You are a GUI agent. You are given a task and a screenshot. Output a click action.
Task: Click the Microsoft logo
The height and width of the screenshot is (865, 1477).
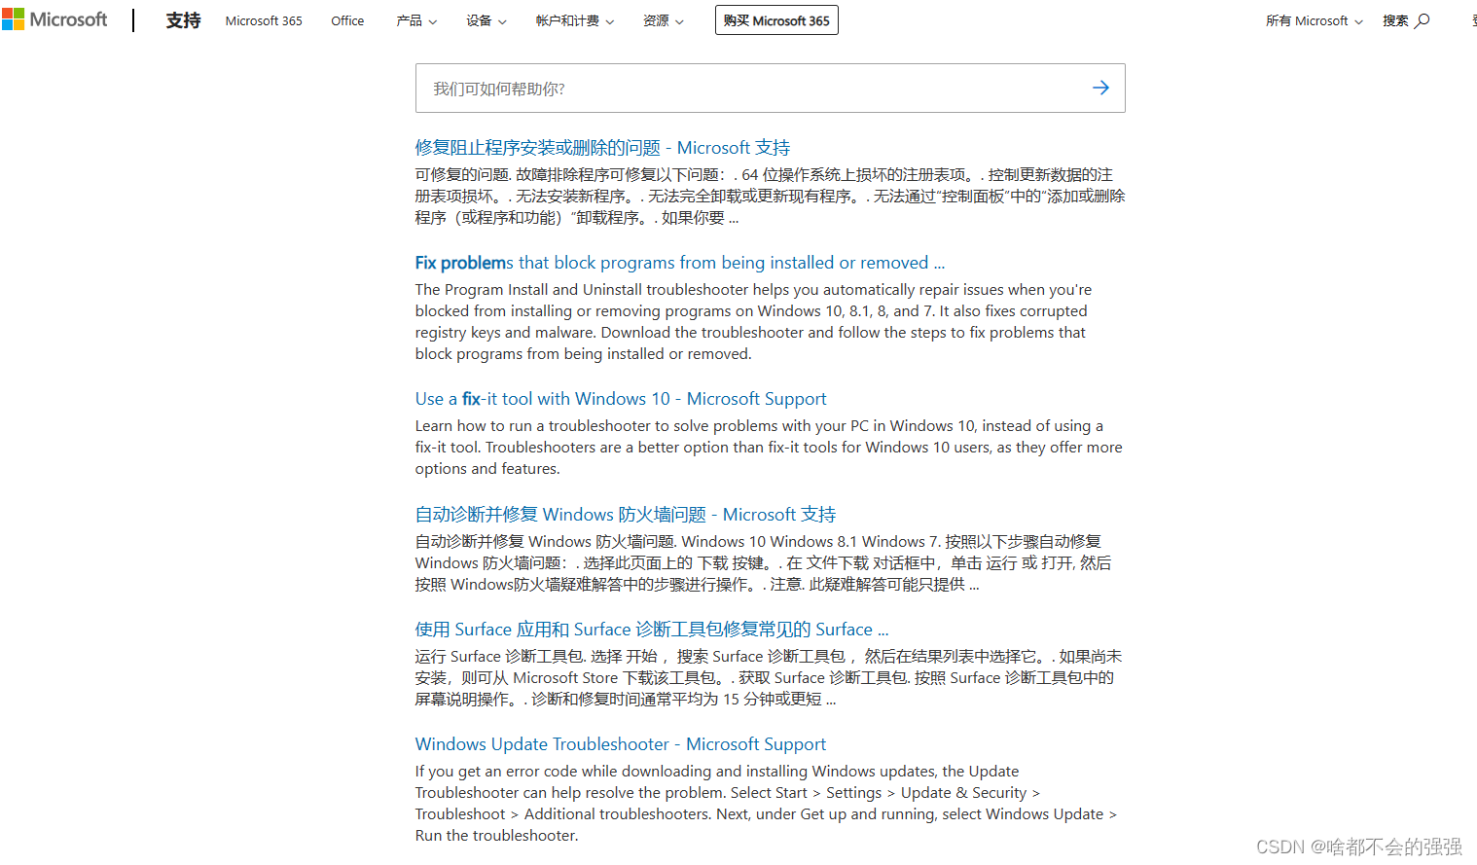click(x=54, y=19)
